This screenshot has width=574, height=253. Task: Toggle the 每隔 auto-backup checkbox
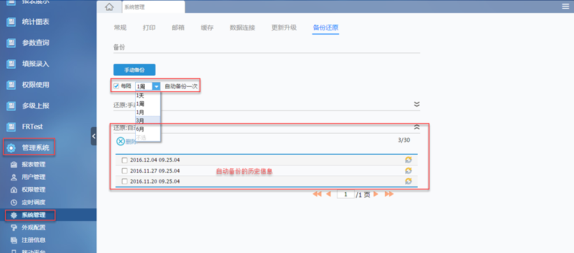pos(117,86)
